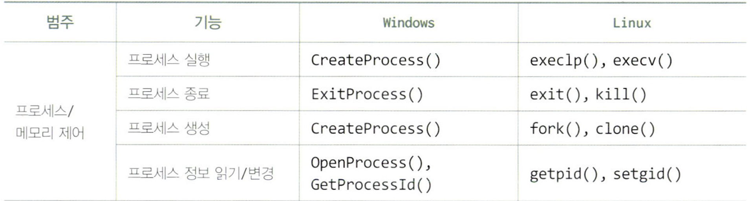This screenshot has height=201, width=750.
Task: Click the 프로세스/메모리 제어 category cell
Action: (x=50, y=122)
